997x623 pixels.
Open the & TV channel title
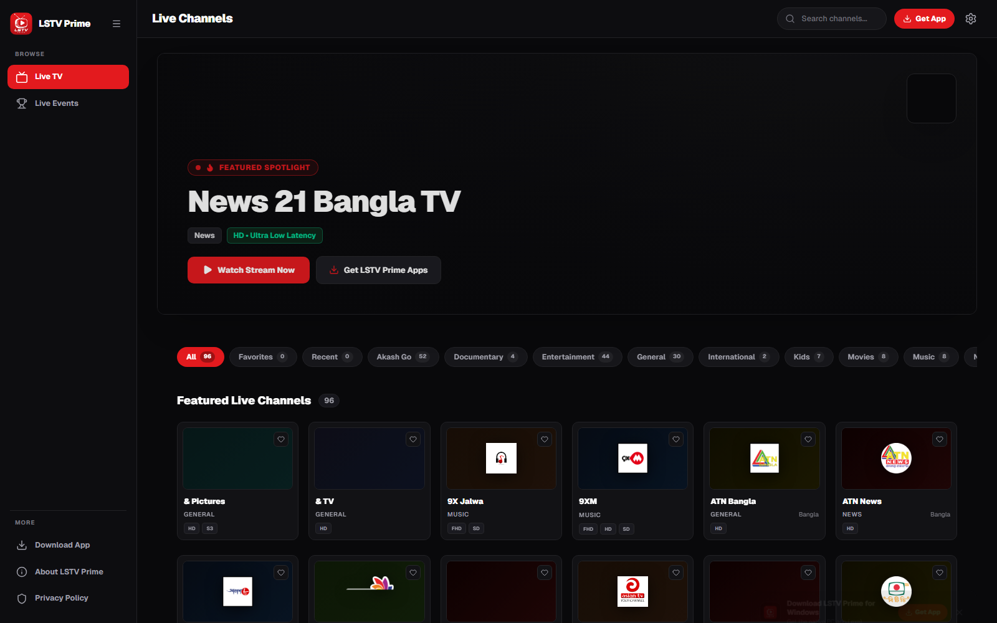click(x=325, y=502)
